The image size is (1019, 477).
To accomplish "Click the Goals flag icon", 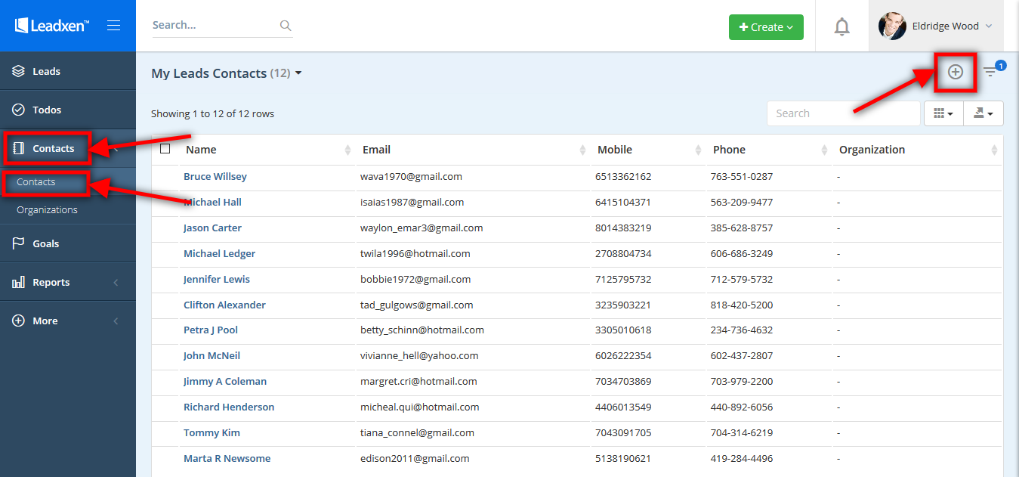I will [19, 243].
